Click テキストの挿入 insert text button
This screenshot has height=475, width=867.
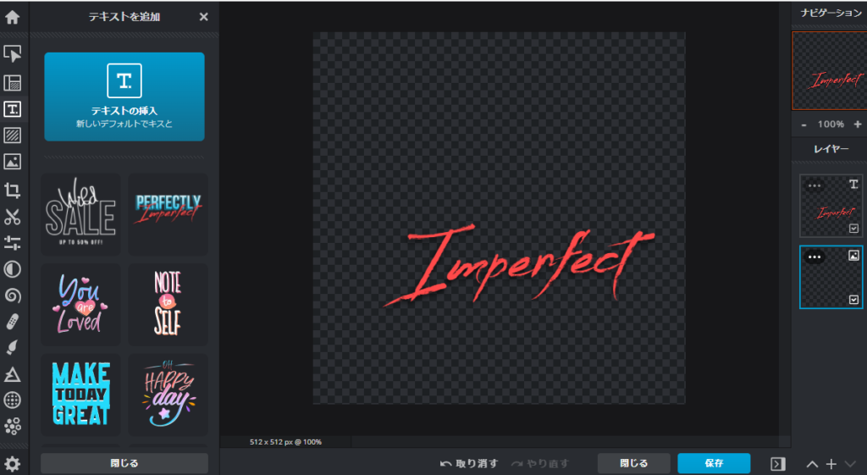[124, 97]
